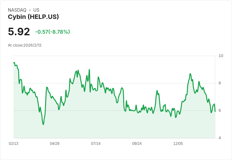The image size is (232, 160).
Task: Select the 6 value on the price axis
Action: pyautogui.click(x=220, y=111)
